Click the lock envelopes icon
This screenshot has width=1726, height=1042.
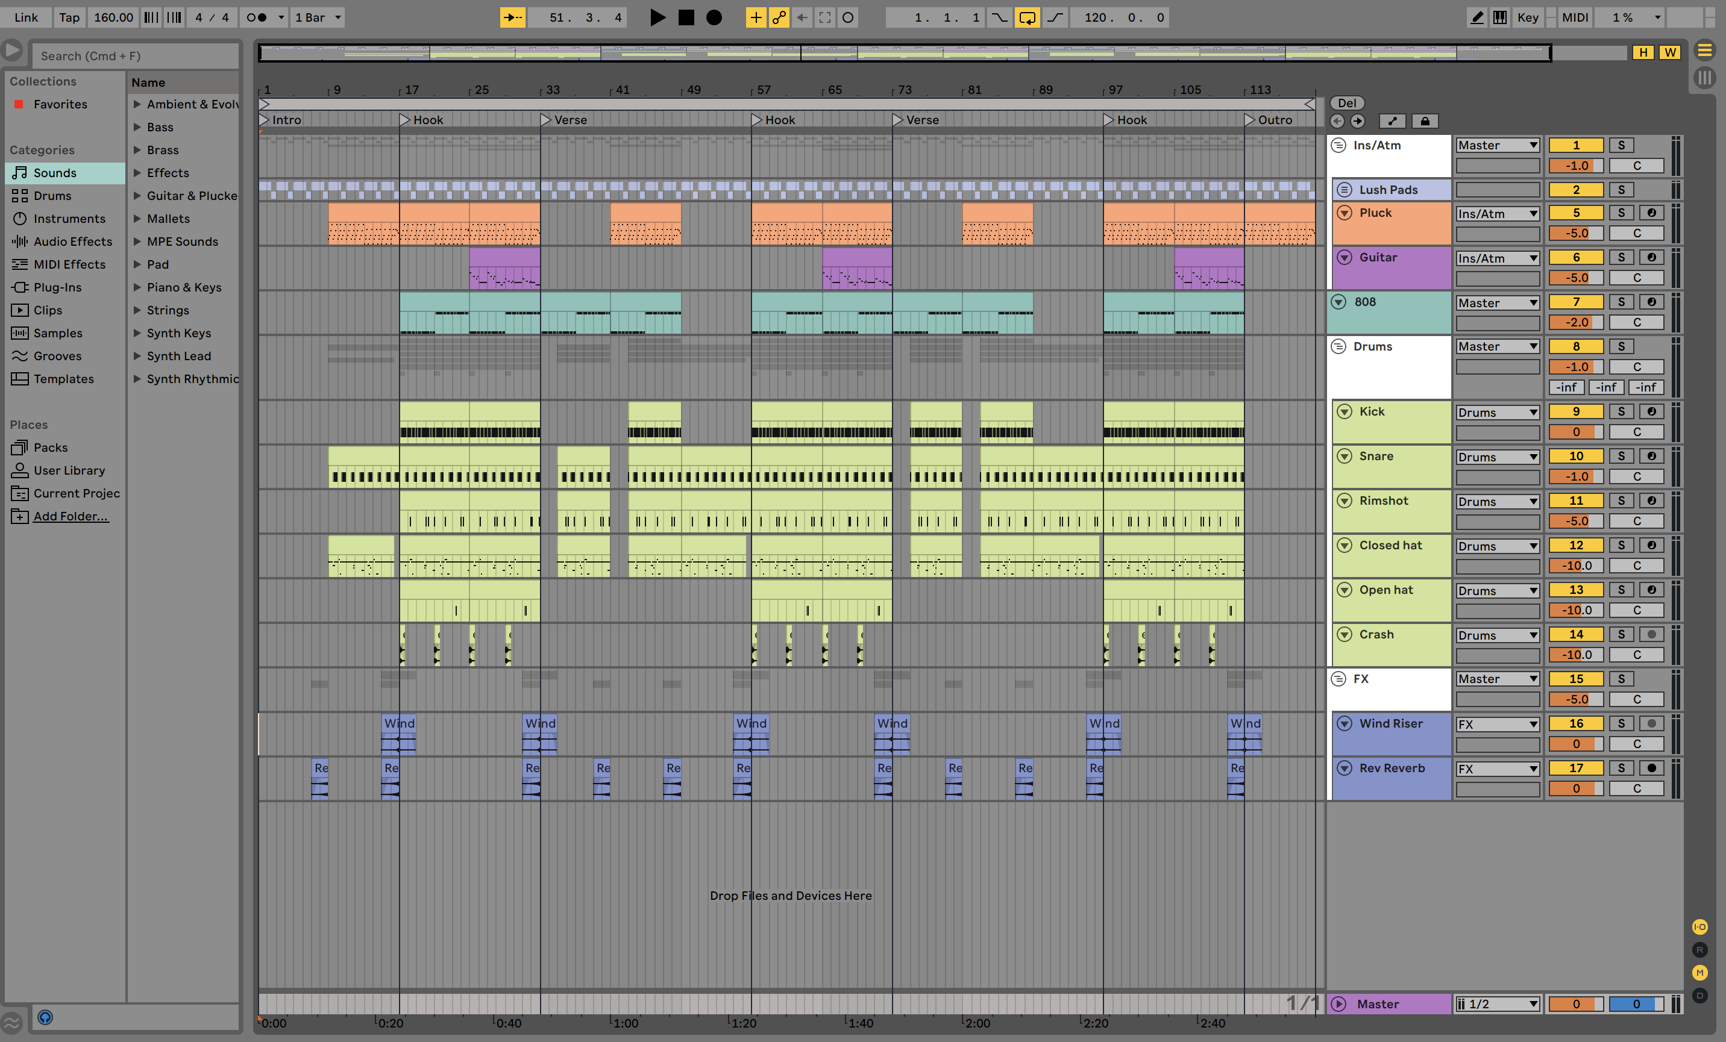pos(1425,121)
